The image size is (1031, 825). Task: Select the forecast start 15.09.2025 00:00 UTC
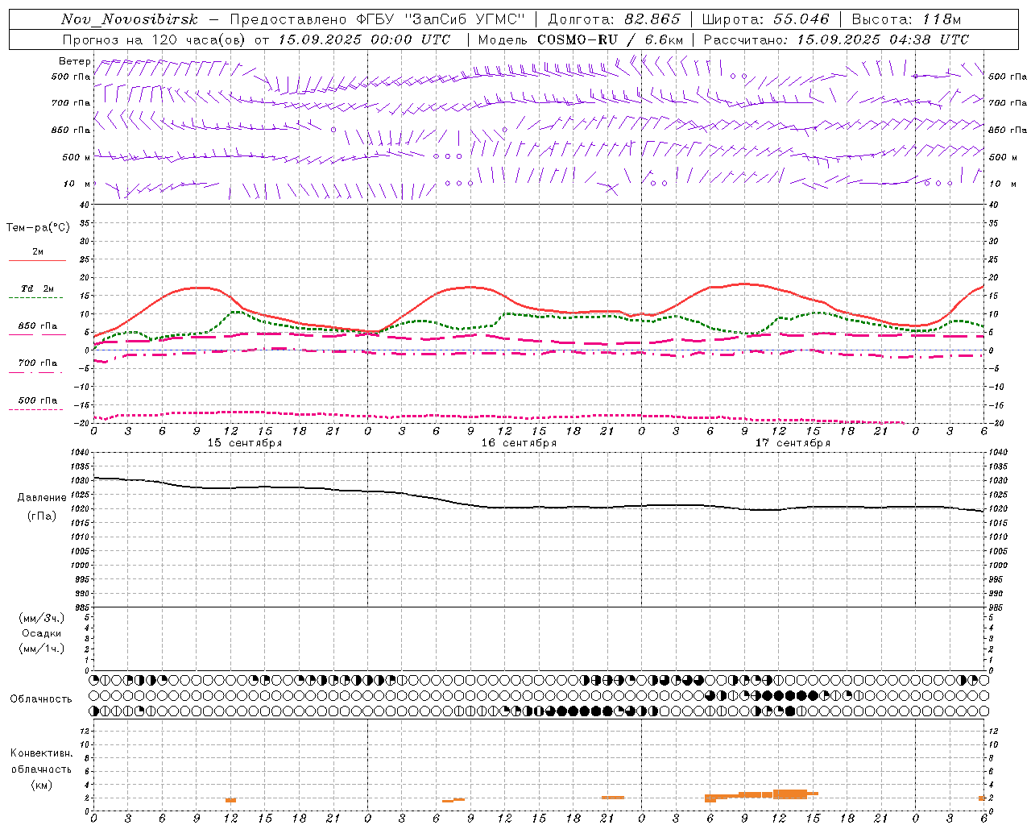pos(364,39)
